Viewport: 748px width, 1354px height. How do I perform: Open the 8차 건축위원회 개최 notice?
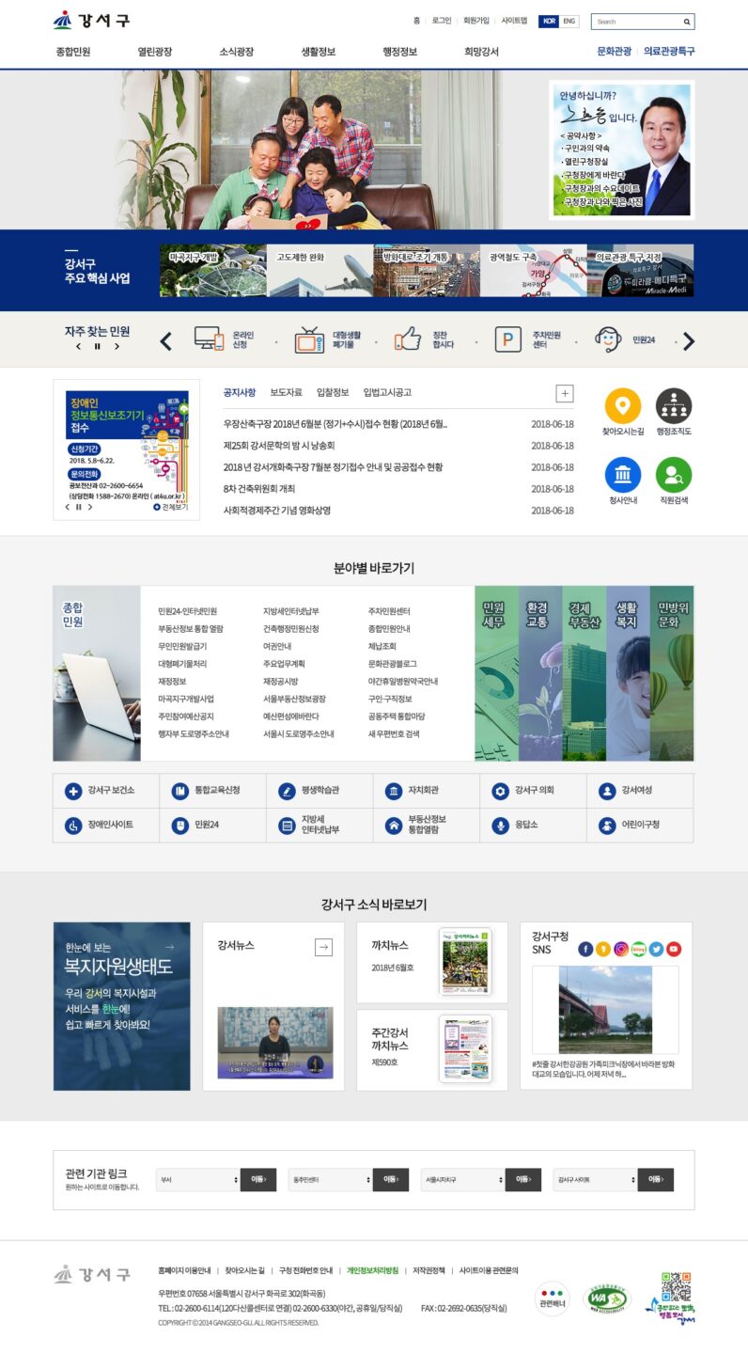pyautogui.click(x=259, y=489)
